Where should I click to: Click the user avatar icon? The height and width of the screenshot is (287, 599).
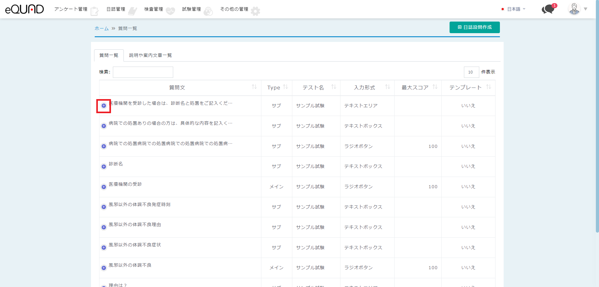pyautogui.click(x=574, y=9)
